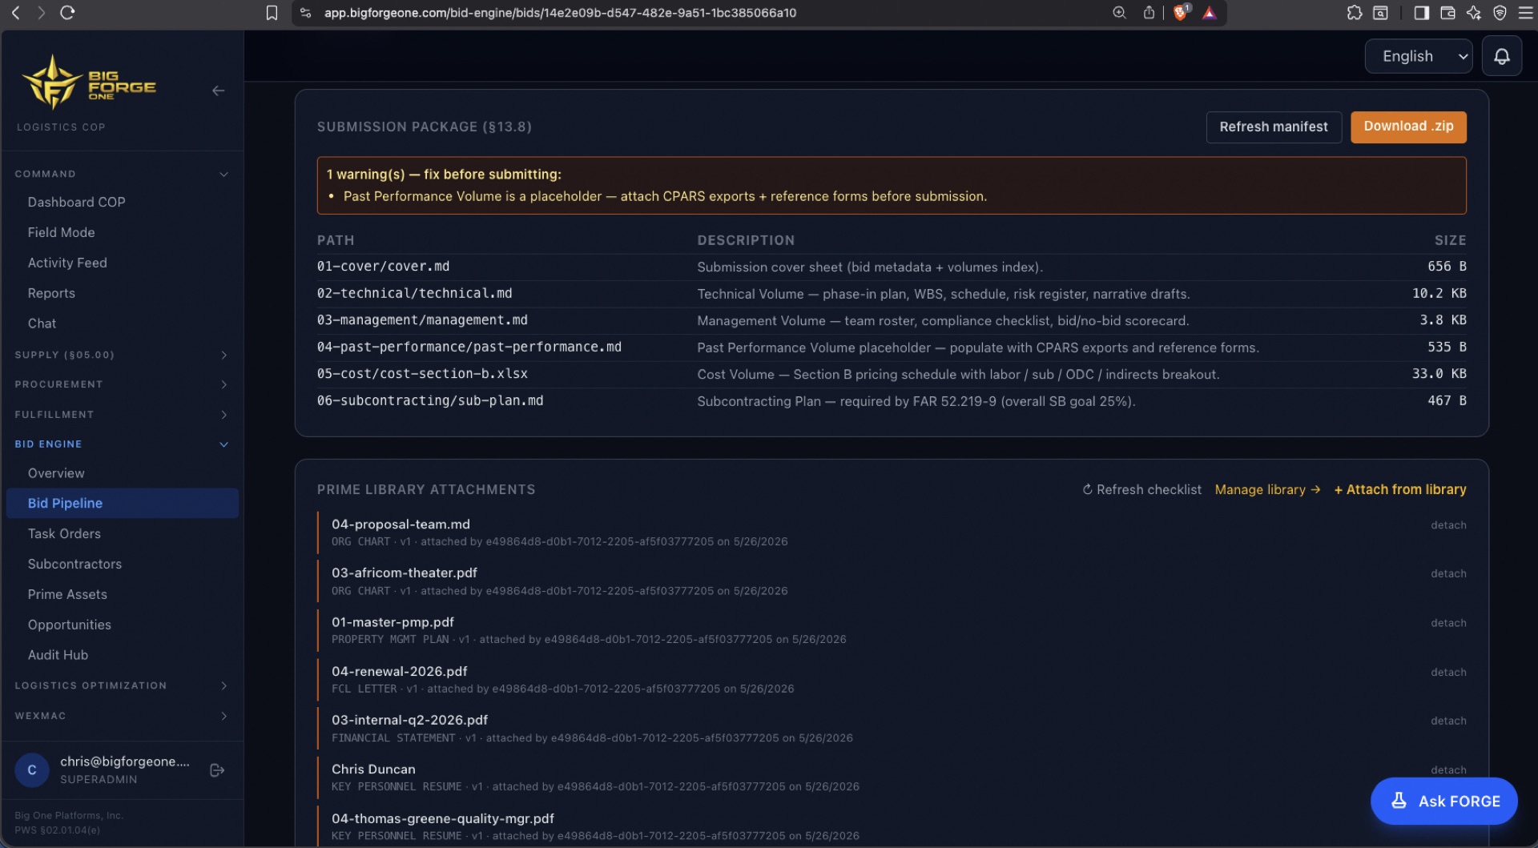
Task: Click Refresh checklist
Action: click(x=1141, y=489)
